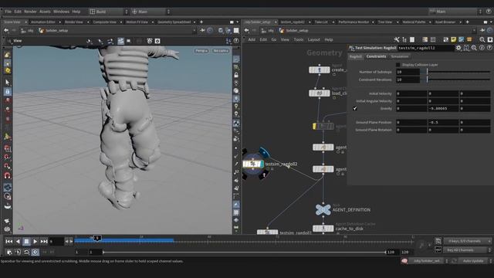Select the cache_to_disk node

323,229
